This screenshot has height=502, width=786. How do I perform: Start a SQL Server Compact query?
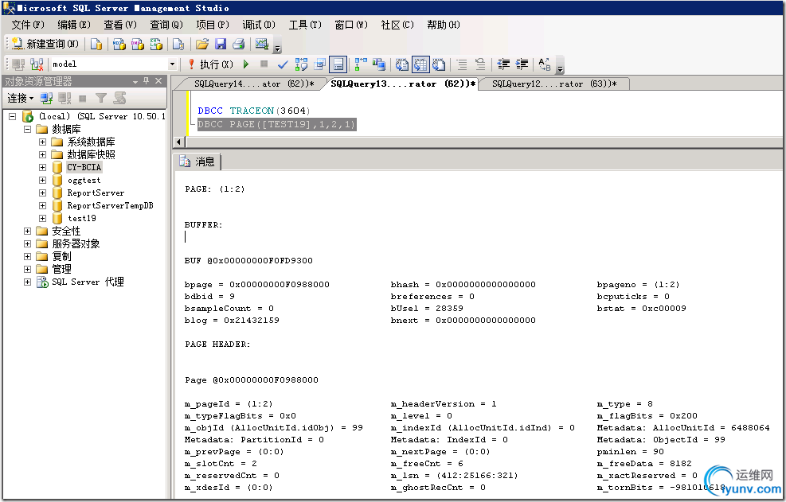click(x=178, y=44)
